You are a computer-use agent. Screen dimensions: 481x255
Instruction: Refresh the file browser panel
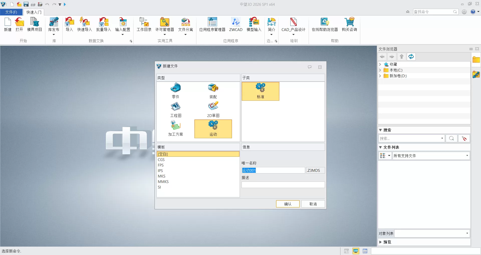coord(411,57)
